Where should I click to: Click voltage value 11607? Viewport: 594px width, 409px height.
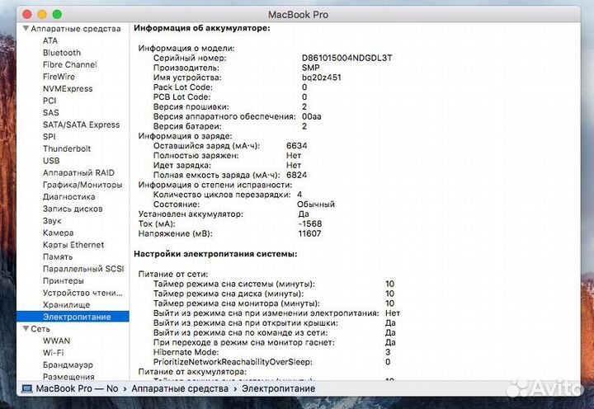pyautogui.click(x=309, y=233)
